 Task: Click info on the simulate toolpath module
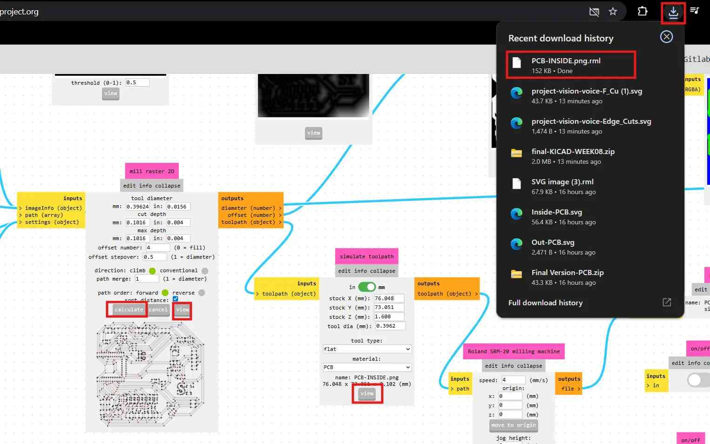(x=360, y=271)
